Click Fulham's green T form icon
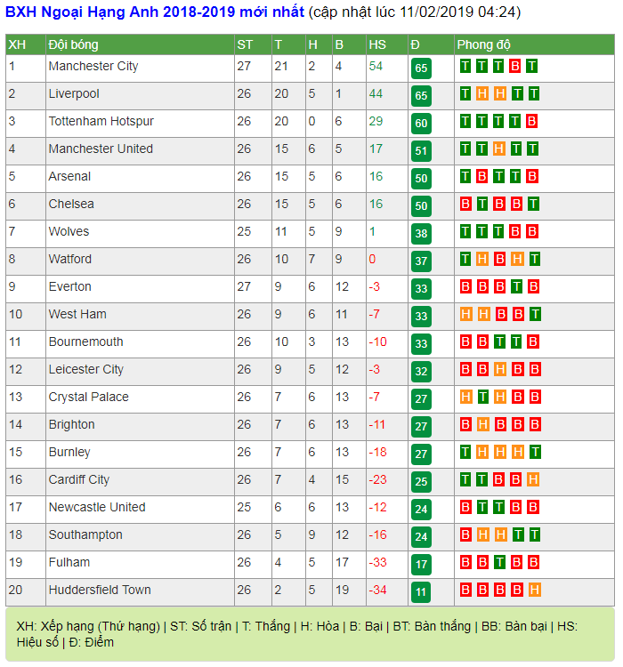 tap(499, 562)
